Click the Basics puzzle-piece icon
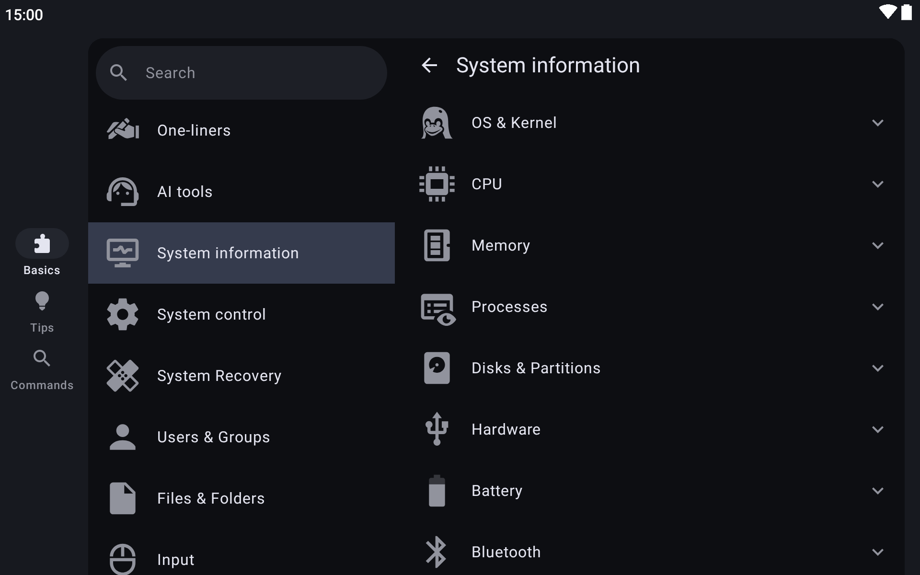 click(42, 243)
